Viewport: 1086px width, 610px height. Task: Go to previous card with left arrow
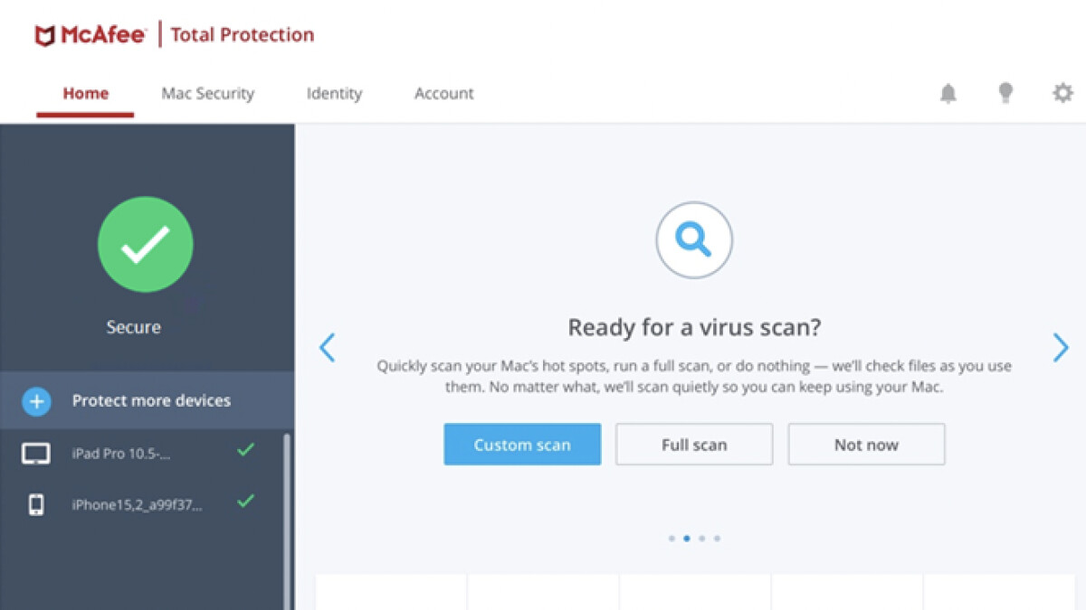point(328,347)
